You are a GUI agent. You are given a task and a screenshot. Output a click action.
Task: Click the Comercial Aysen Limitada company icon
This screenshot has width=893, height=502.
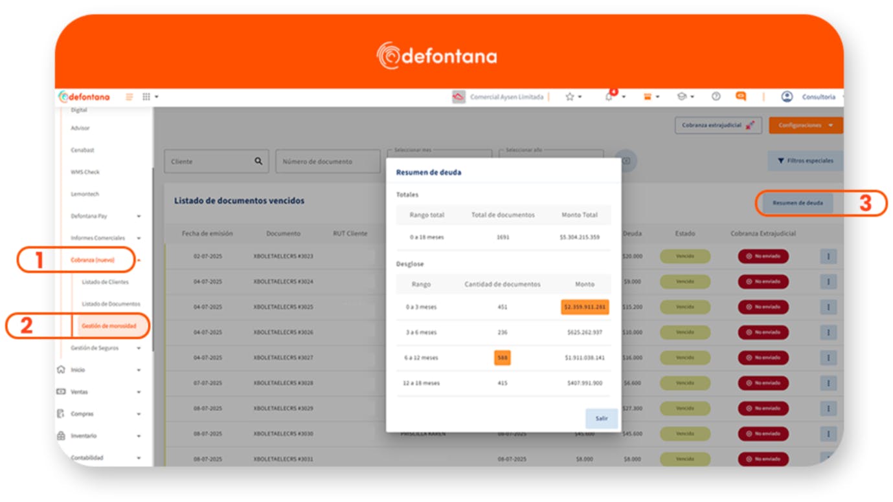pos(458,97)
